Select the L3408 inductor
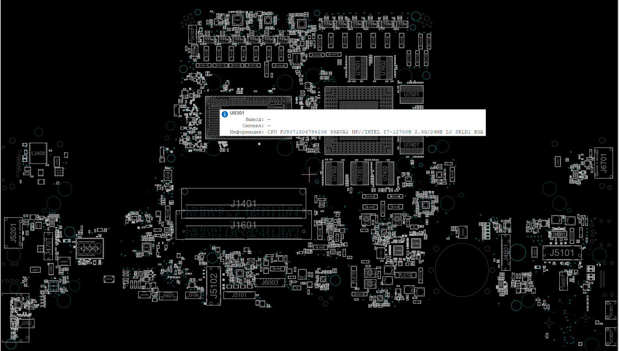This screenshot has width=619, height=351. [x=38, y=153]
